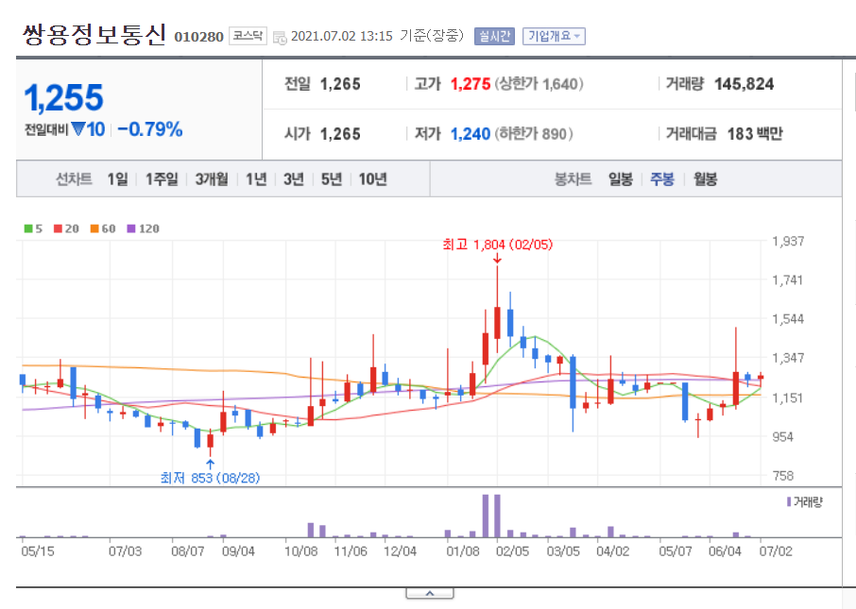Click the down-triangle change icon by 10
The image size is (856, 609).
78,129
